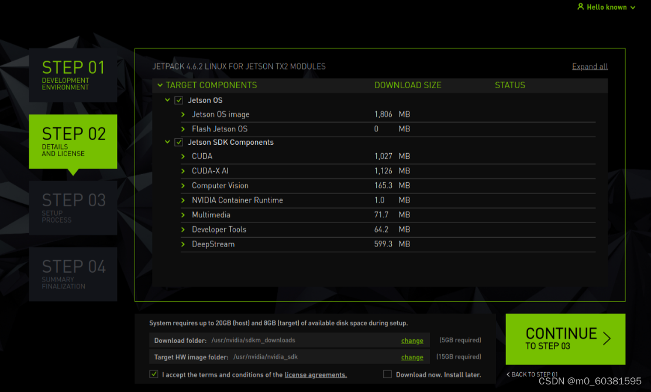Expand the Multimedia component row

pyautogui.click(x=182, y=215)
